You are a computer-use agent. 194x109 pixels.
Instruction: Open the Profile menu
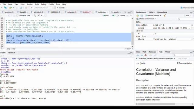(51, 4)
